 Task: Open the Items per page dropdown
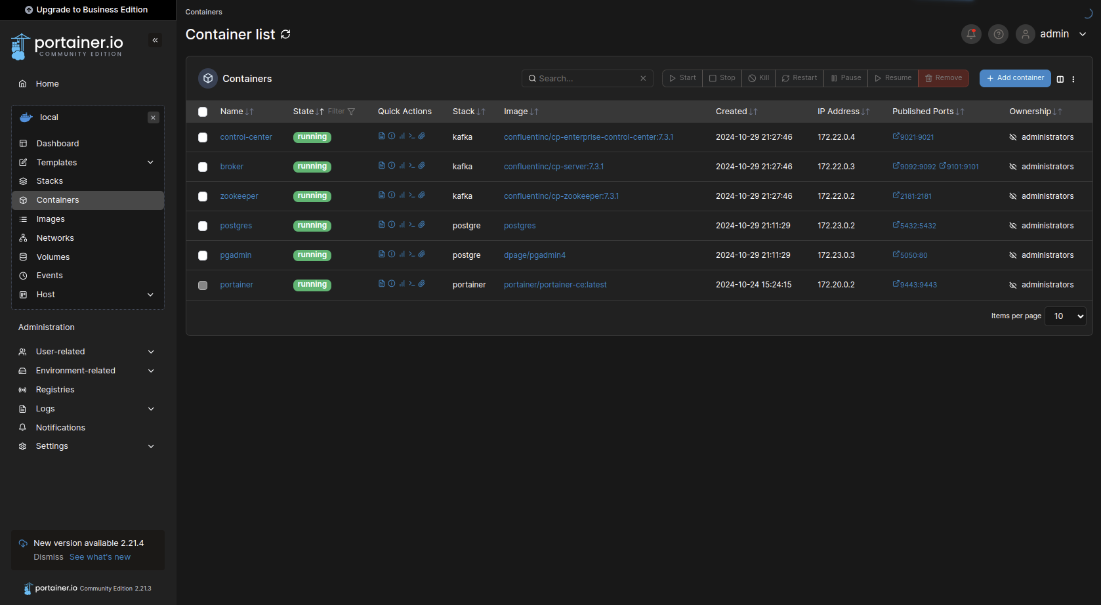click(x=1066, y=316)
